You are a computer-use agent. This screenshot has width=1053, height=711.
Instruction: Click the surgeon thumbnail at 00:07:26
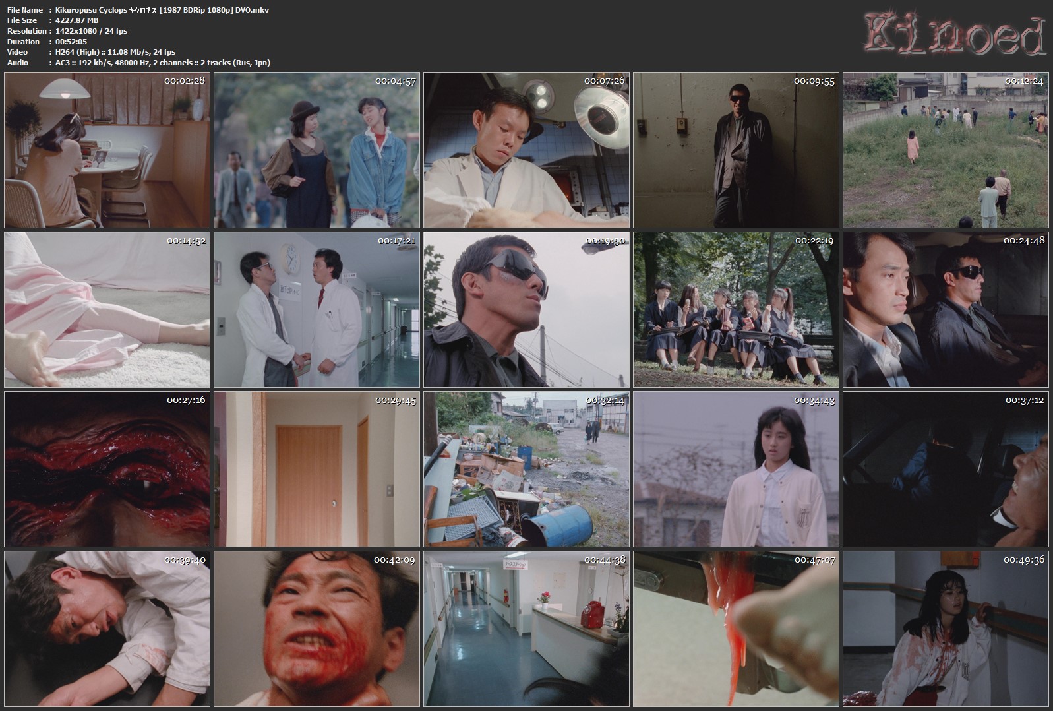coord(526,150)
